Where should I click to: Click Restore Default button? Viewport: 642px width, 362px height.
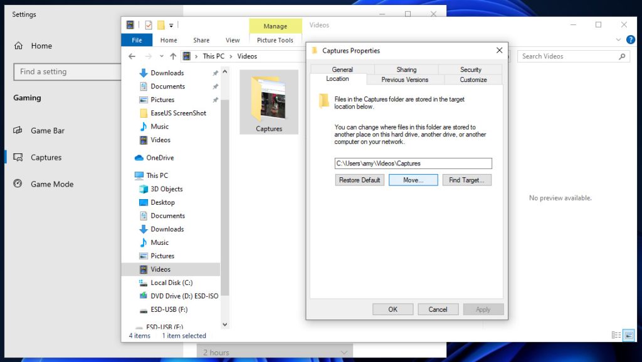(x=359, y=180)
